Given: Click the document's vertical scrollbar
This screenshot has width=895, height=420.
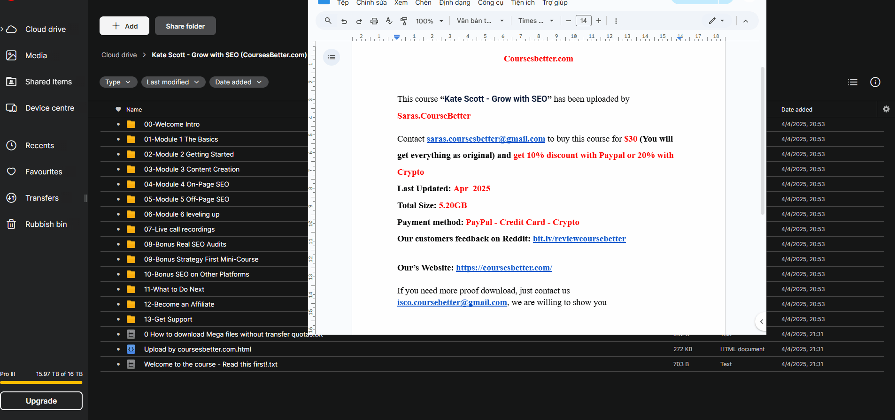Looking at the screenshot, I should point(762,141).
